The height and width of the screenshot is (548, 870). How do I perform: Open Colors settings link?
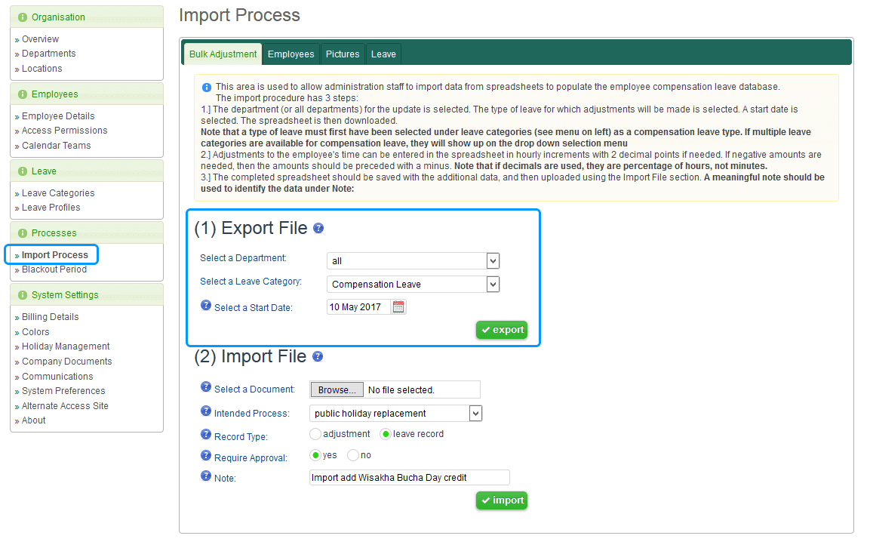click(35, 332)
